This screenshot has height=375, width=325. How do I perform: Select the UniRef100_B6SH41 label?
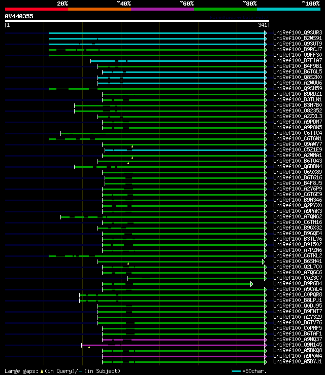[x=298, y=261]
